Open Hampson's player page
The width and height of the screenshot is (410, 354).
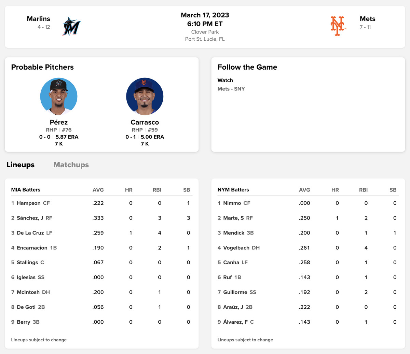(29, 203)
